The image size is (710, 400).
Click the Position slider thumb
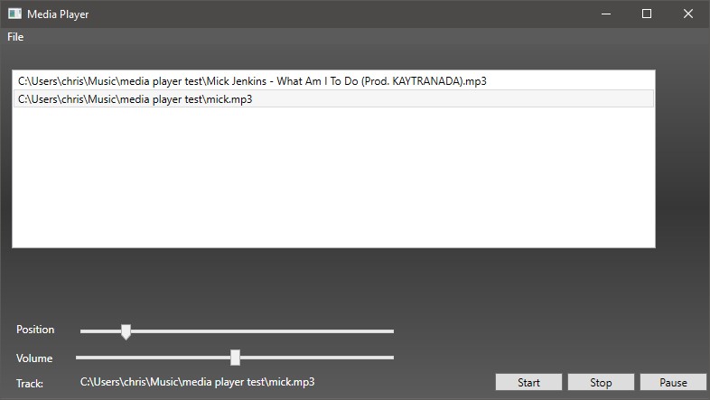pos(126,331)
